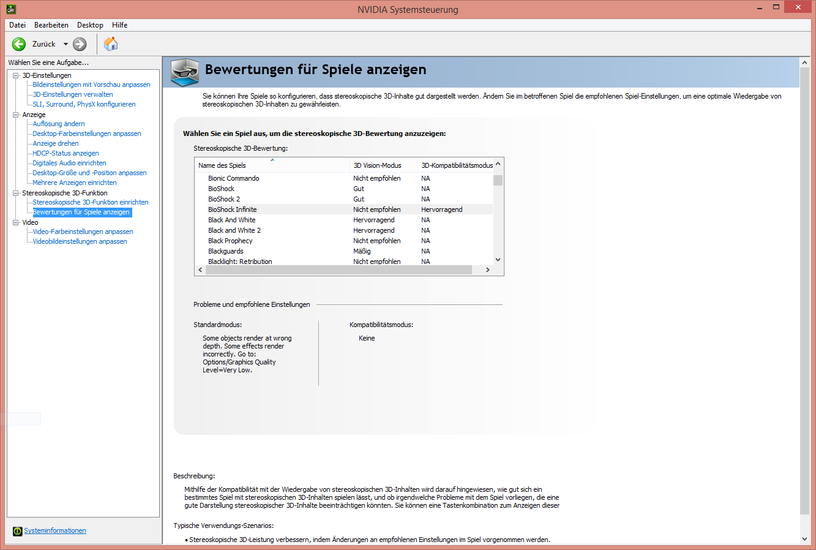Click the game list's horizontal scrollbar right arrow
The height and width of the screenshot is (550, 816).
tap(488, 270)
